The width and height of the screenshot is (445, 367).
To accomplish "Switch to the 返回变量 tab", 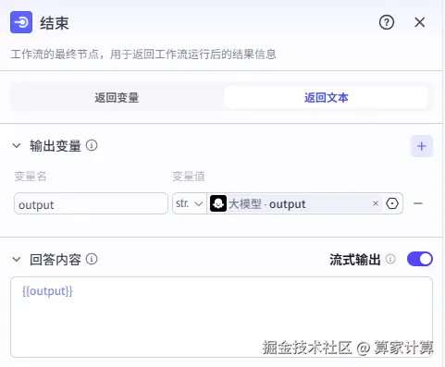I will [117, 98].
